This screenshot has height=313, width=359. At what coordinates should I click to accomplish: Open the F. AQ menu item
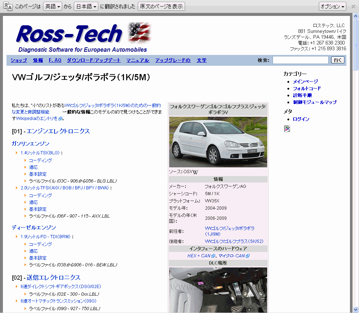click(55, 60)
